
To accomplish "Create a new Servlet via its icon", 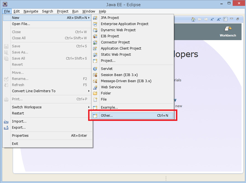I will [95, 69].
